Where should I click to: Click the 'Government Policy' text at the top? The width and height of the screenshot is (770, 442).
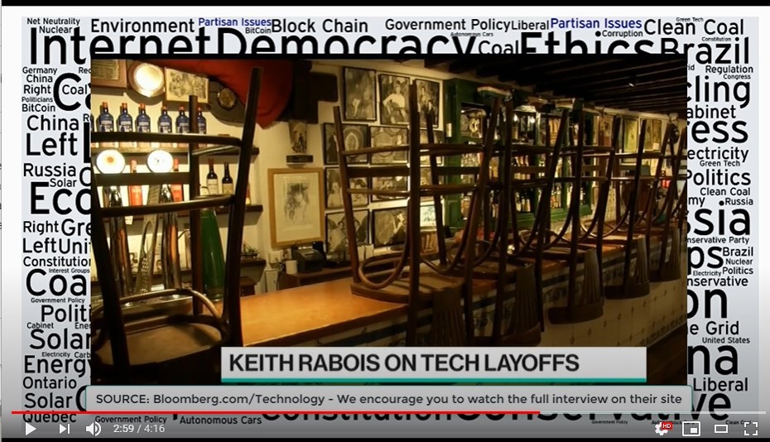(445, 25)
